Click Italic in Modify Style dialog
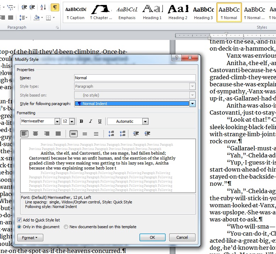Screen dimensions: 276x254 (91, 121)
